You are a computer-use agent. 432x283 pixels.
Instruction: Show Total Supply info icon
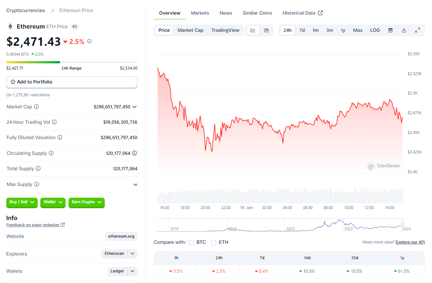click(x=38, y=168)
